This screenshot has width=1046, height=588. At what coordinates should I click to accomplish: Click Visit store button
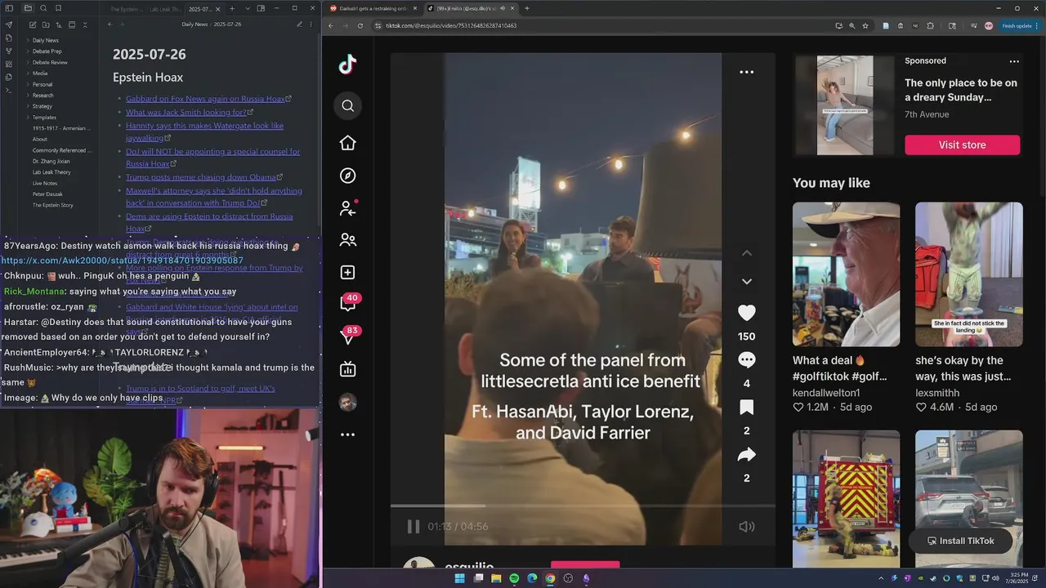point(962,145)
